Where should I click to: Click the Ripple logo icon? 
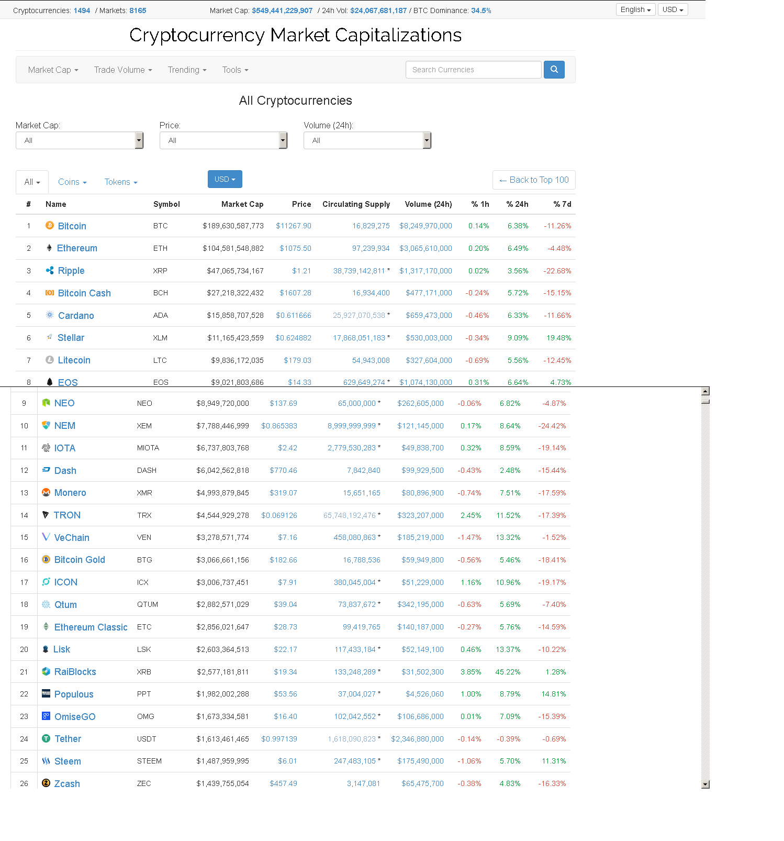(x=50, y=270)
